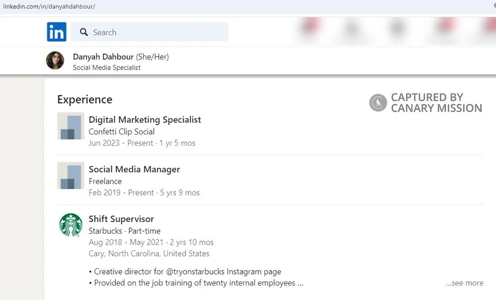Click the 'Experience' section heading
The height and width of the screenshot is (300, 496).
point(85,100)
